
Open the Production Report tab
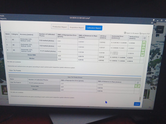click(60, 27)
